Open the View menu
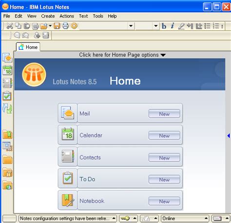Viewport: 231px width, 223px height. [32, 16]
